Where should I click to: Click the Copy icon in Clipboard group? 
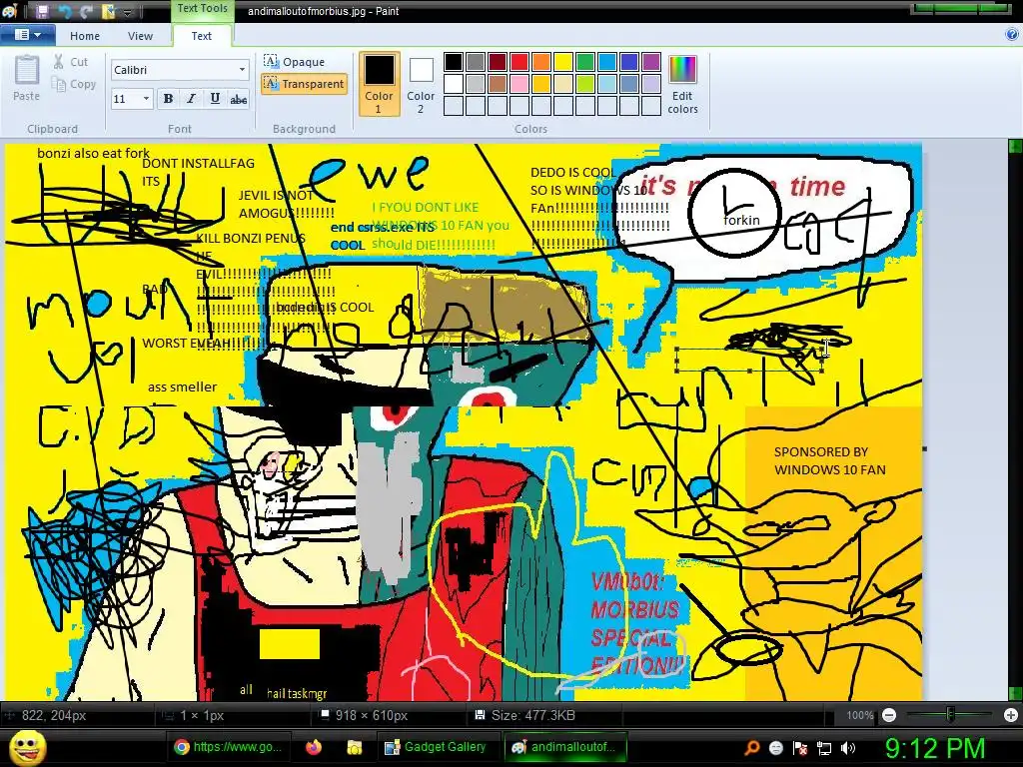click(59, 84)
